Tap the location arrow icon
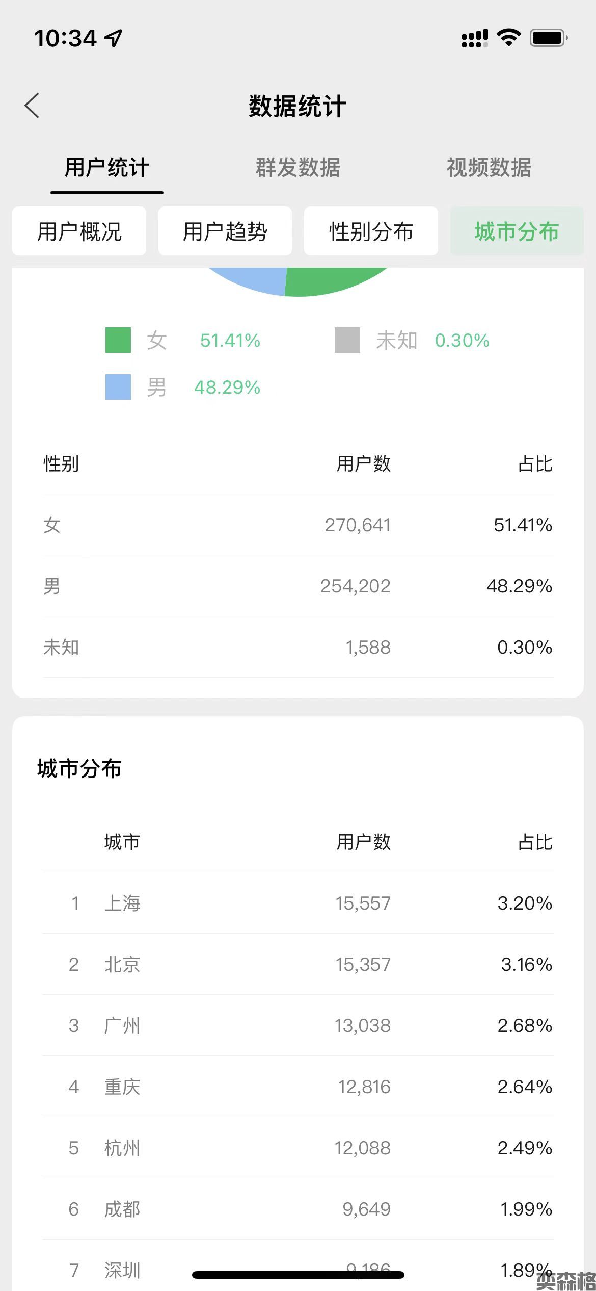Screen dimensions: 596x1291 point(113,38)
